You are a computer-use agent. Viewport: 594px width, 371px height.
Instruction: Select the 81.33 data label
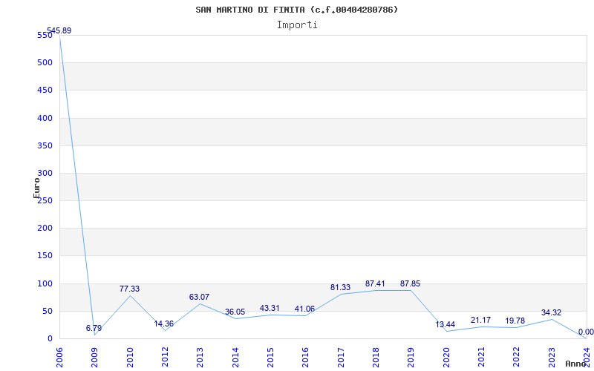[x=340, y=287]
